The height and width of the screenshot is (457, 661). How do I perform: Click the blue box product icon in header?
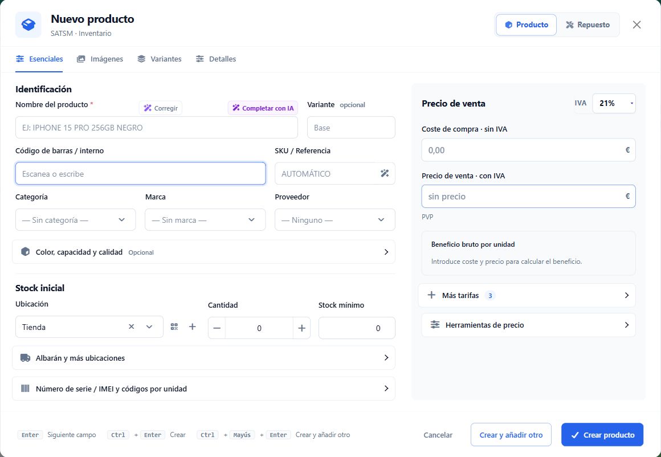(28, 25)
